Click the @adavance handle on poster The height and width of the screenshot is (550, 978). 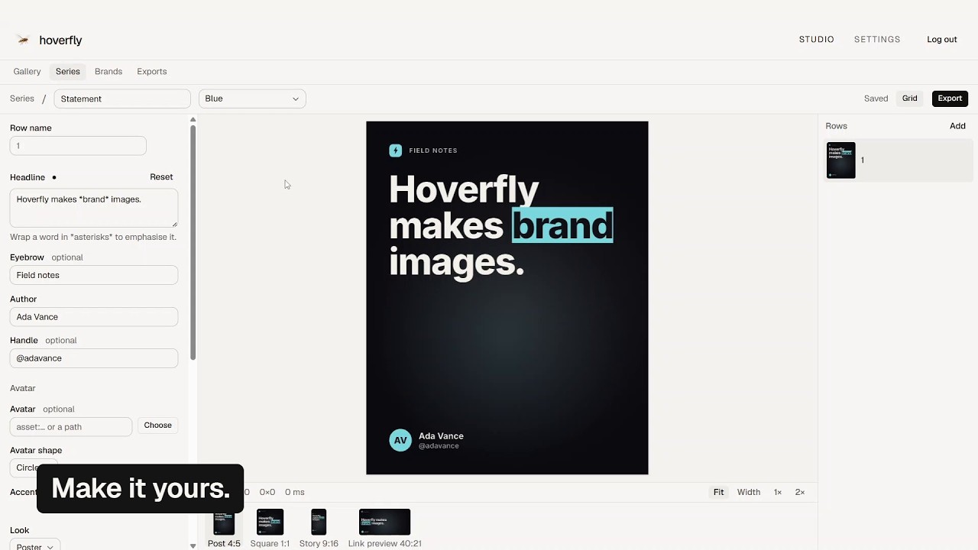pyautogui.click(x=439, y=446)
